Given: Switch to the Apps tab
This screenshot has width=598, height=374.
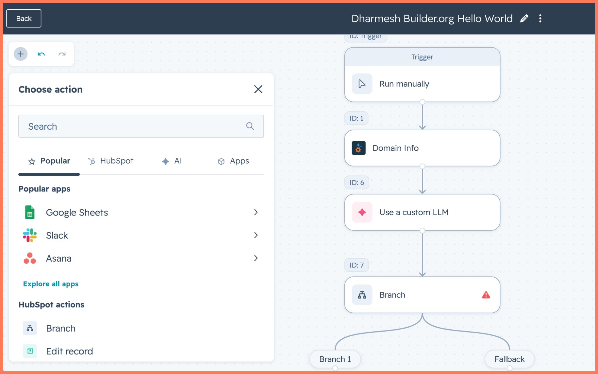Looking at the screenshot, I should point(233,161).
